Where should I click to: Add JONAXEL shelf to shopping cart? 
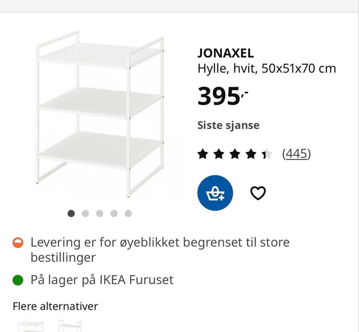click(x=215, y=193)
